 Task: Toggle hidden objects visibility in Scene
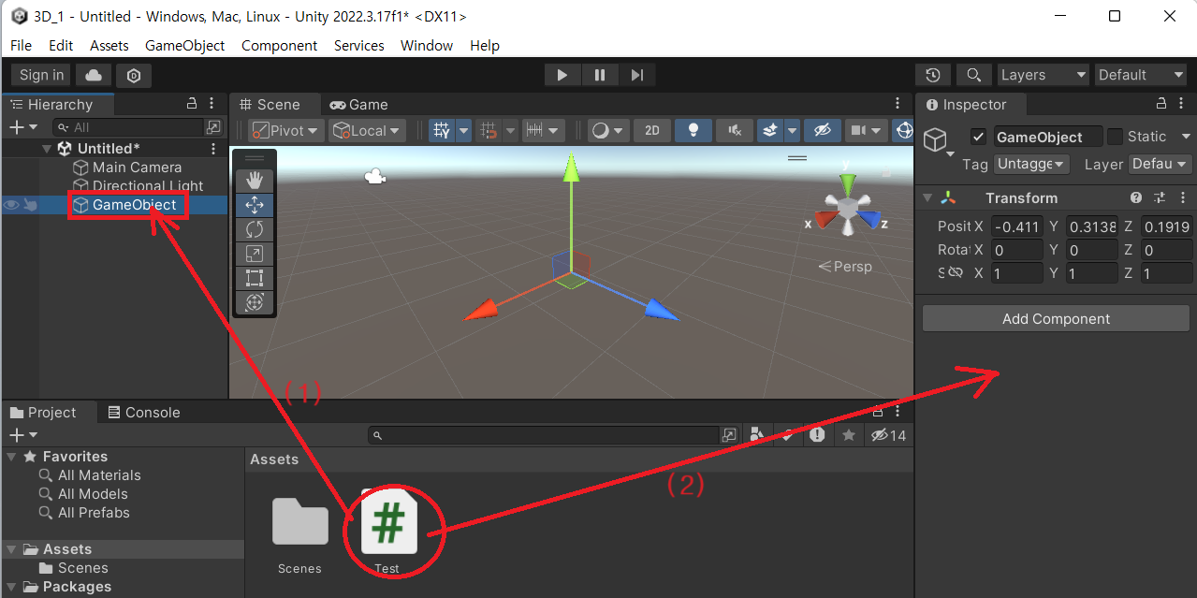coord(823,131)
